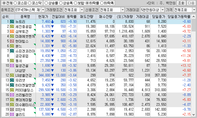The width and height of the screenshot is (197, 118).
Task: Open the 가격 dropdown
Action: (194, 10)
